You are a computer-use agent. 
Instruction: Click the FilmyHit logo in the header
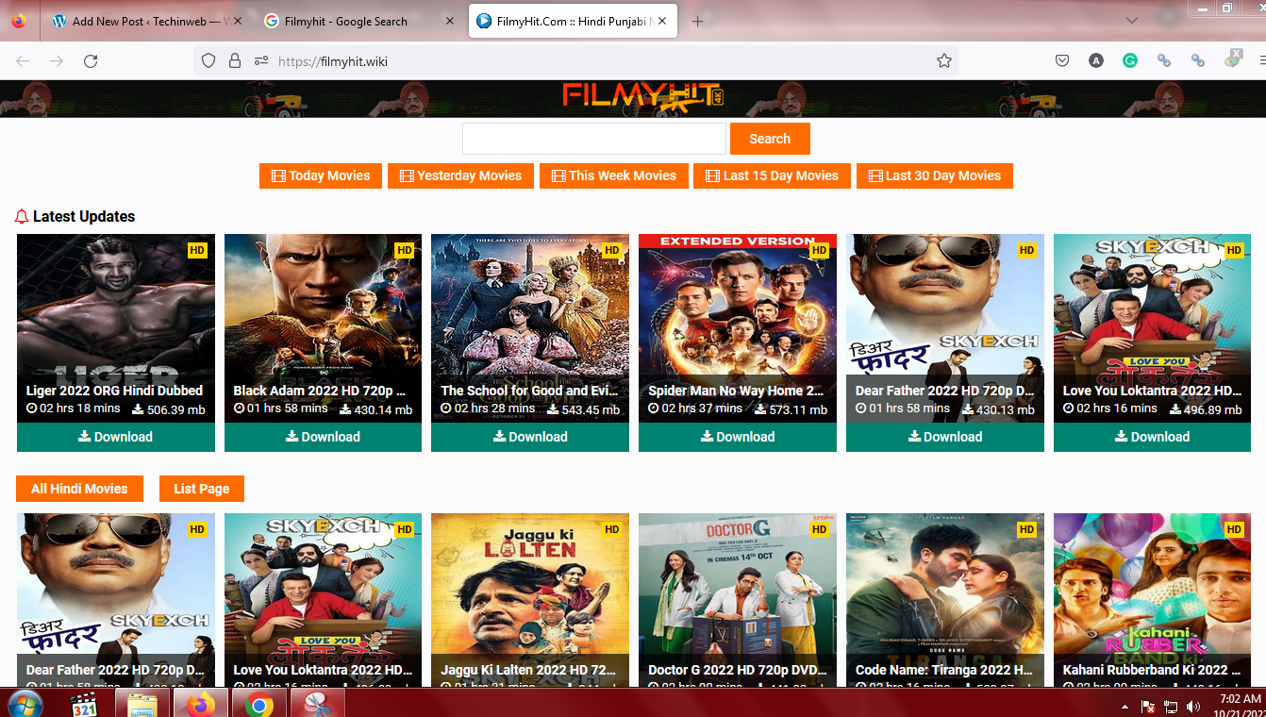tap(643, 95)
